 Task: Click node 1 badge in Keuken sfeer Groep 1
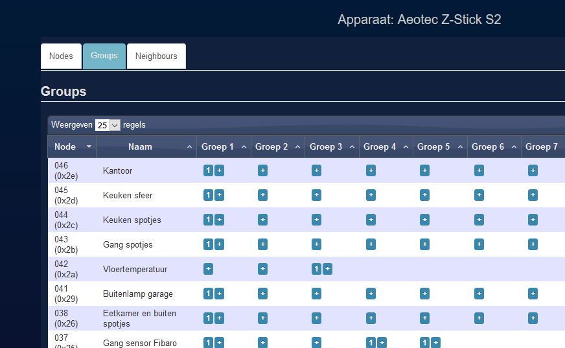pos(208,195)
